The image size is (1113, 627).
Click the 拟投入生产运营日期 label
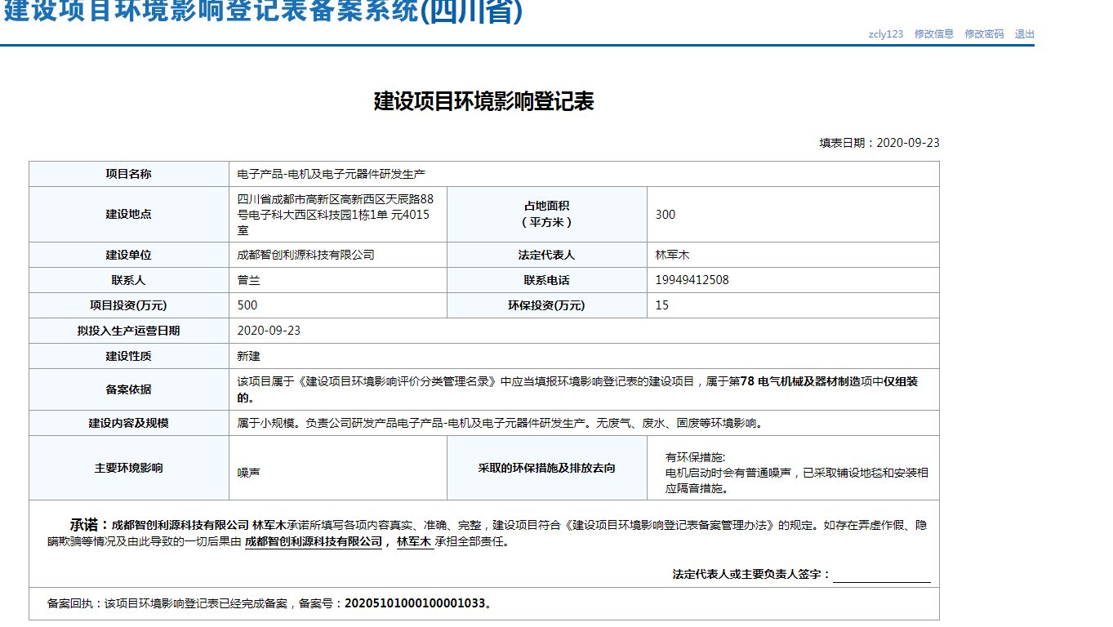coord(129,331)
